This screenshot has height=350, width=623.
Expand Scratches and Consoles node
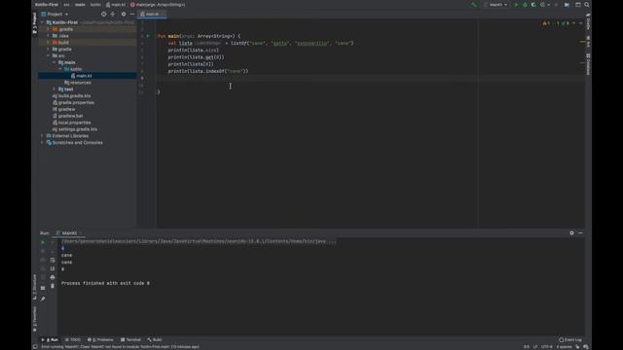point(43,143)
